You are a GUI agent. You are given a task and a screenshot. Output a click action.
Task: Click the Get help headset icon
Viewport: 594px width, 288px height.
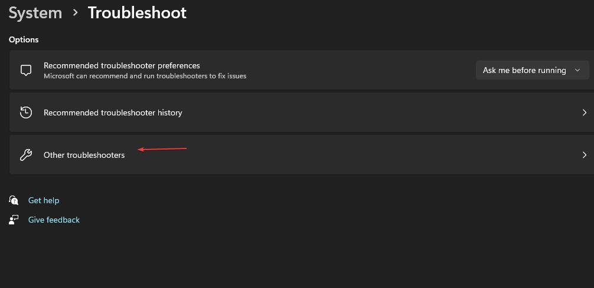[x=14, y=200]
